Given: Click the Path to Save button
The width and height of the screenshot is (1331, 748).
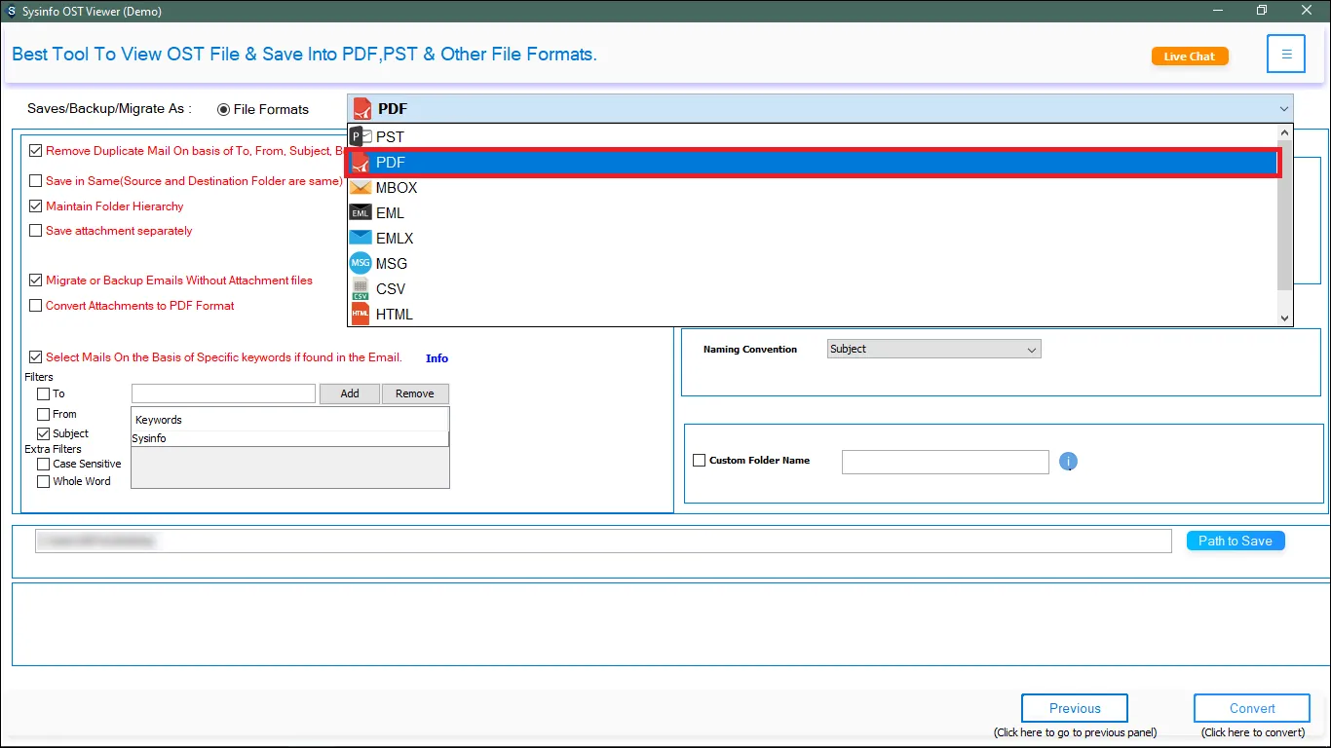Looking at the screenshot, I should pos(1236,541).
